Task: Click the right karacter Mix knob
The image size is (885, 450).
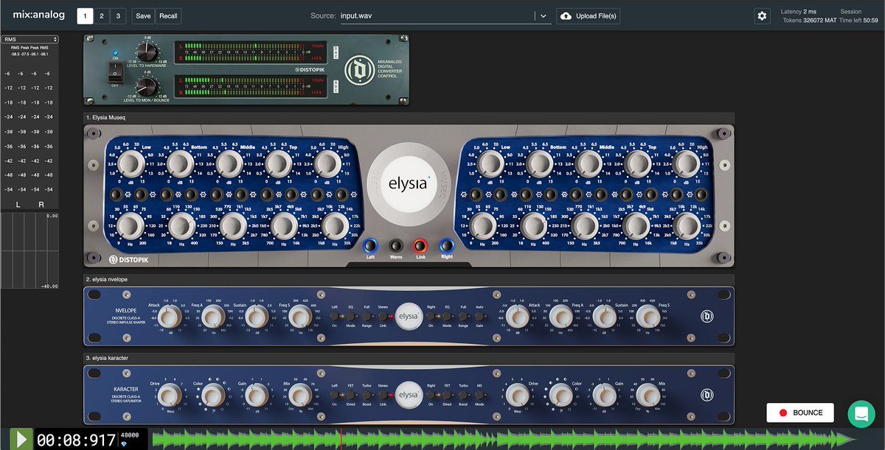Action: pyautogui.click(x=648, y=396)
